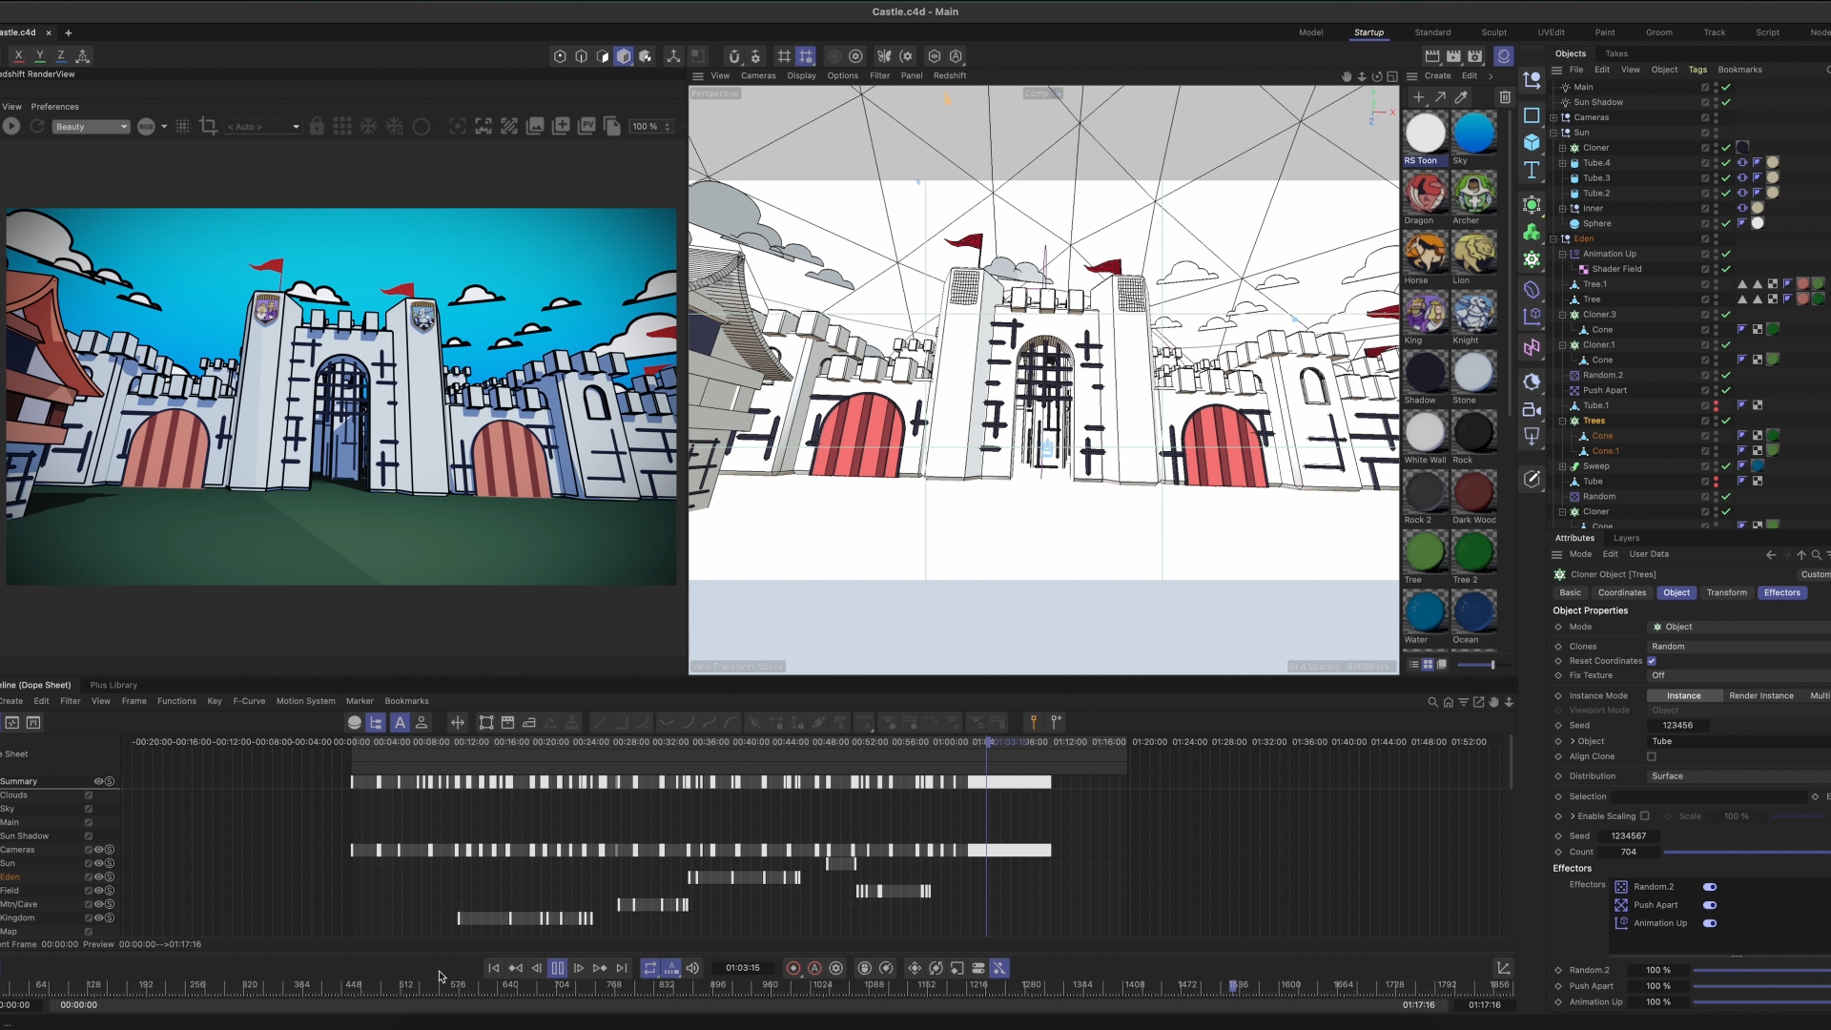Select the Text spline tool icon
This screenshot has width=1831, height=1030.
pyautogui.click(x=1532, y=171)
